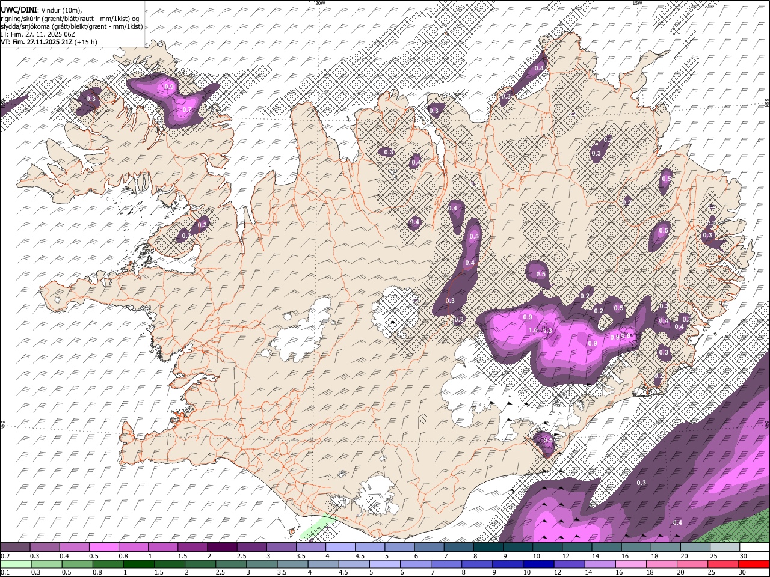
Task: Click the lavender swatch labeled 4 in the upper legend
Action: click(340, 548)
